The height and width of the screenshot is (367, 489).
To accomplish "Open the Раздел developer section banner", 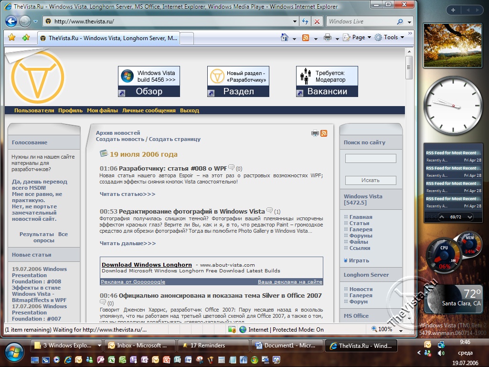I will point(238,81).
